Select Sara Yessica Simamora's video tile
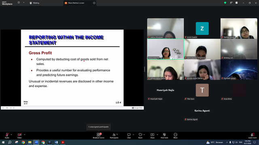 point(202,49)
